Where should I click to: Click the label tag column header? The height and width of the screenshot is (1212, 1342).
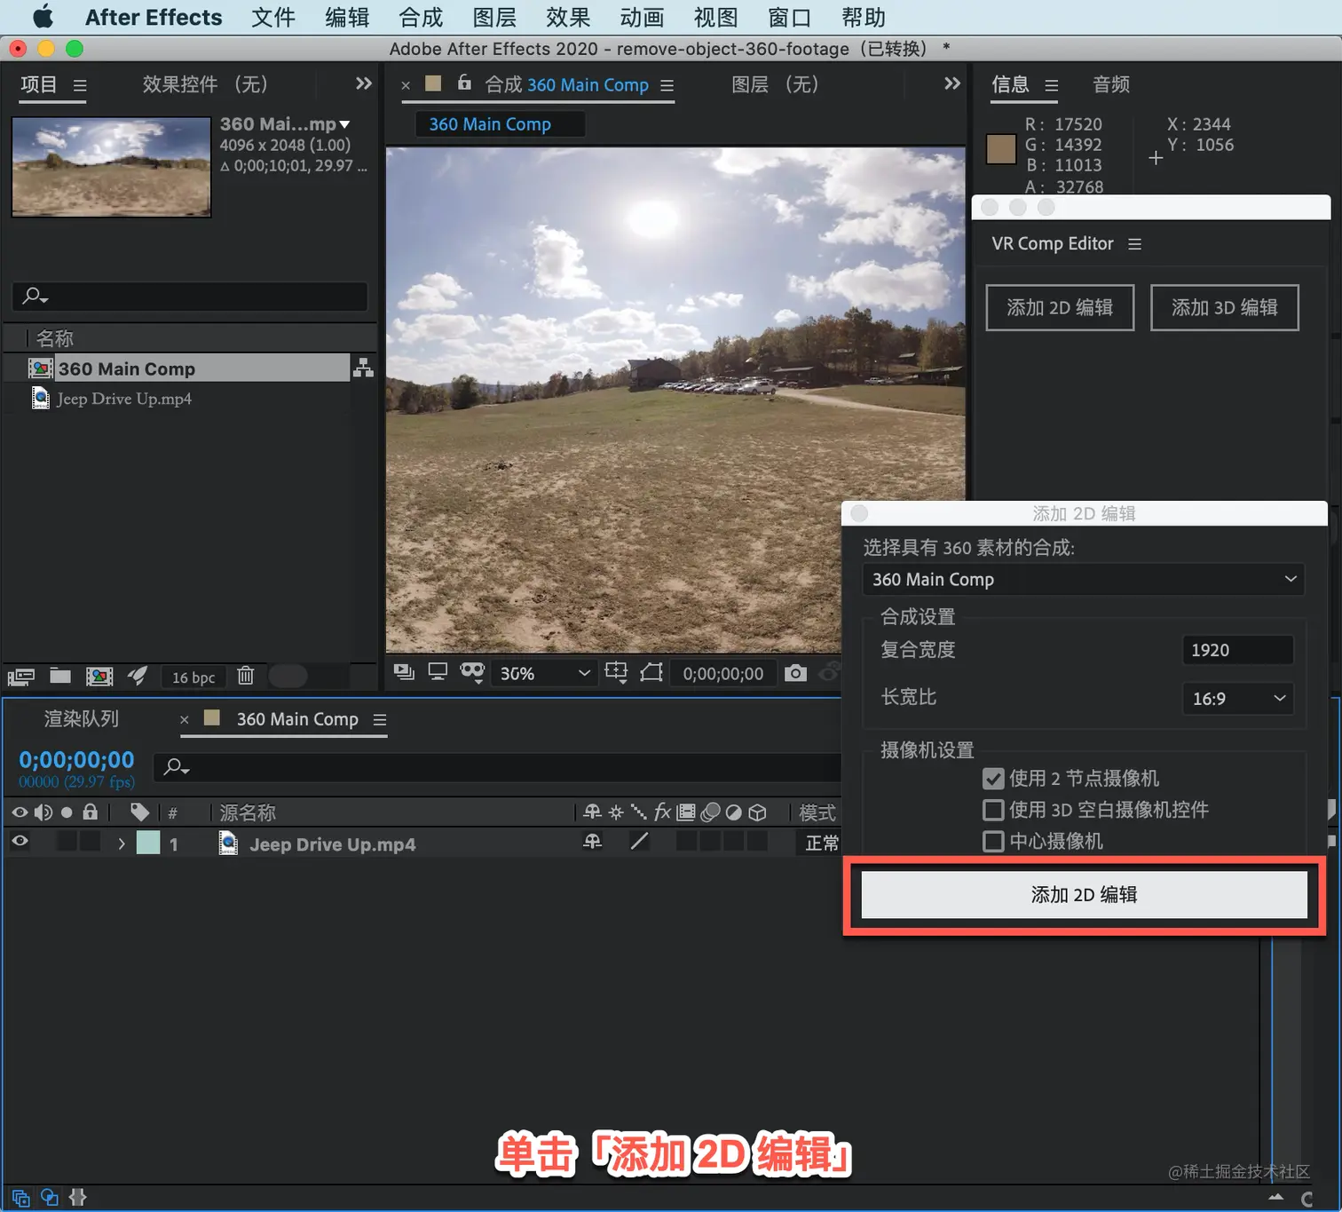(x=139, y=812)
